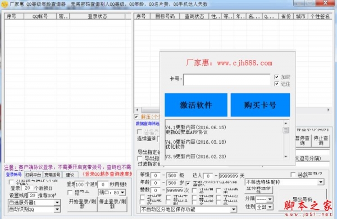The height and width of the screenshot is (219, 337).
Task: Toggle the checkbox above 登录 20 个后换
Action: coord(11,182)
